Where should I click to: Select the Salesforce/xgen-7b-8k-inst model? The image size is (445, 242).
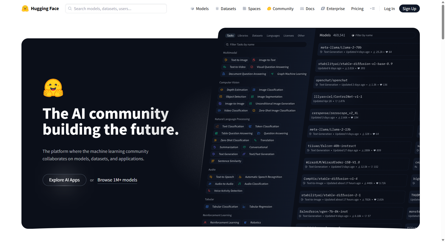350,213
